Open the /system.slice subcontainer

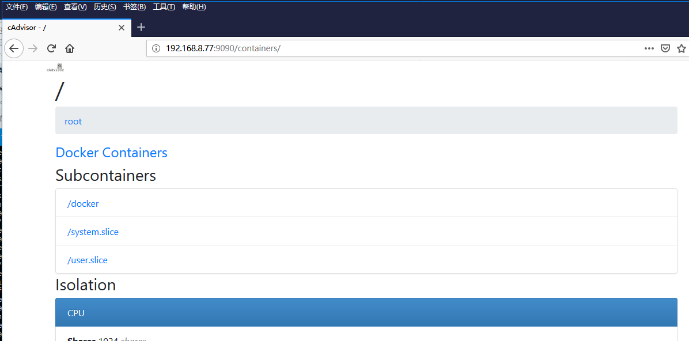93,232
